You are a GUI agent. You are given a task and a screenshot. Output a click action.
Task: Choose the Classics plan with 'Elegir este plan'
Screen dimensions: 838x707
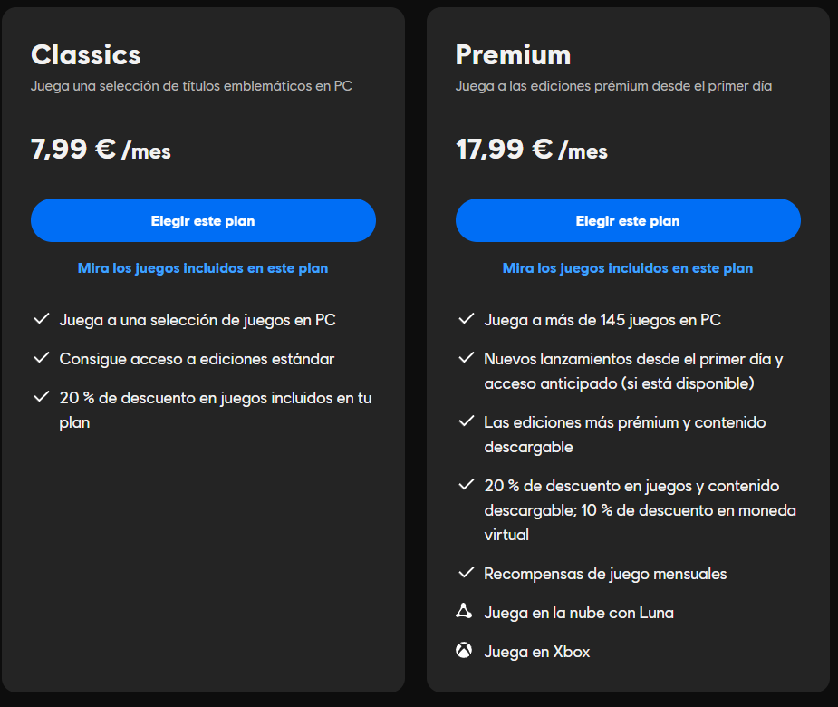203,220
